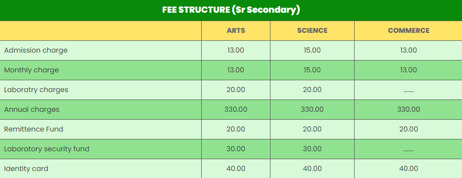Click the Laboratory security fund label
Screen dimensions: 462x178
coord(47,149)
